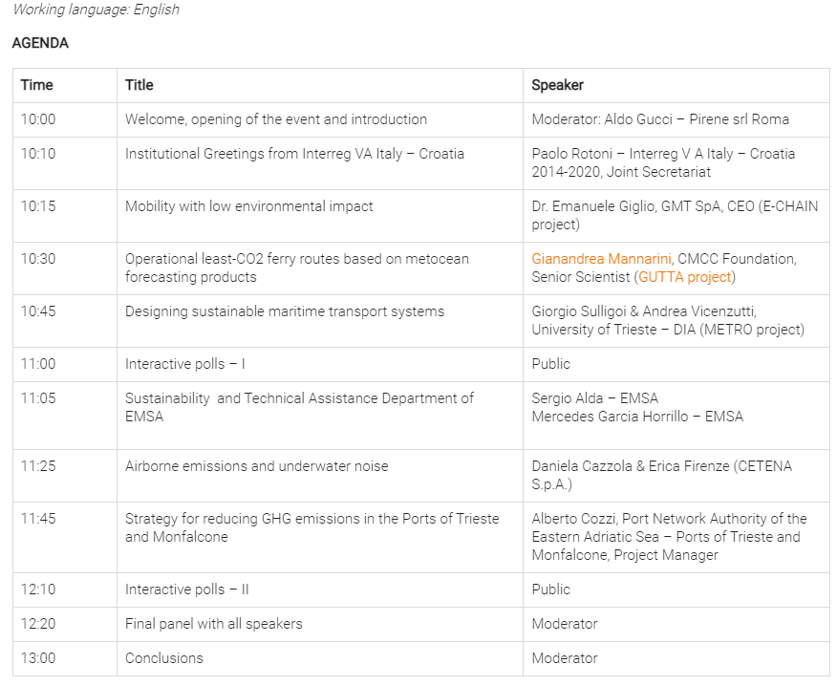Select the AGENDA heading text
Screen dimensions: 837x686
click(40, 43)
